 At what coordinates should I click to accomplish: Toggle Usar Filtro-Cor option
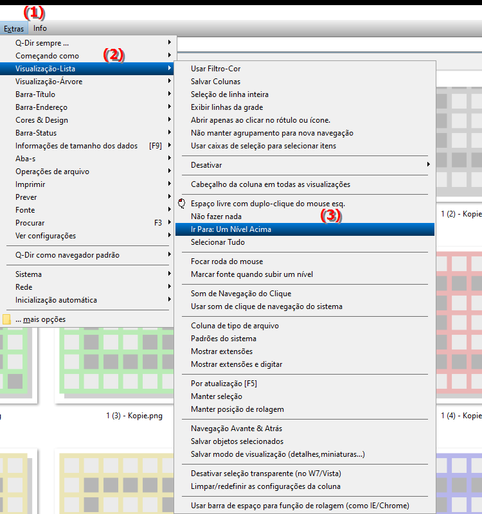pos(215,69)
